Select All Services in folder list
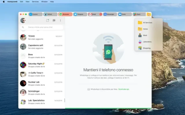185x115 pixels. coord(147,22)
